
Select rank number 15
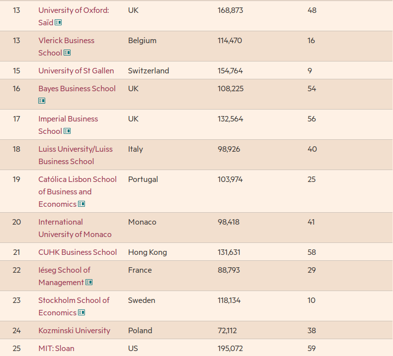coord(16,71)
